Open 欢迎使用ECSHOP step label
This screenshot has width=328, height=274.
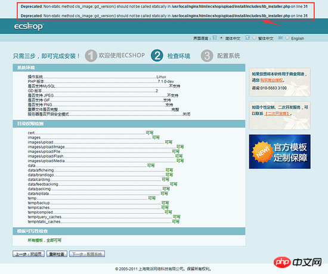(122, 56)
